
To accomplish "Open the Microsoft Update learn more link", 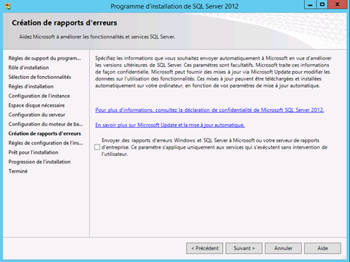I will pos(170,125).
